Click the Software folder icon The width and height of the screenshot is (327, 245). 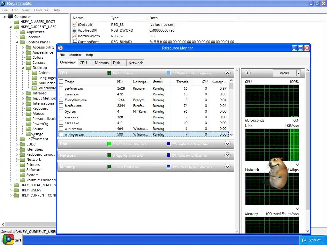(x=22, y=170)
